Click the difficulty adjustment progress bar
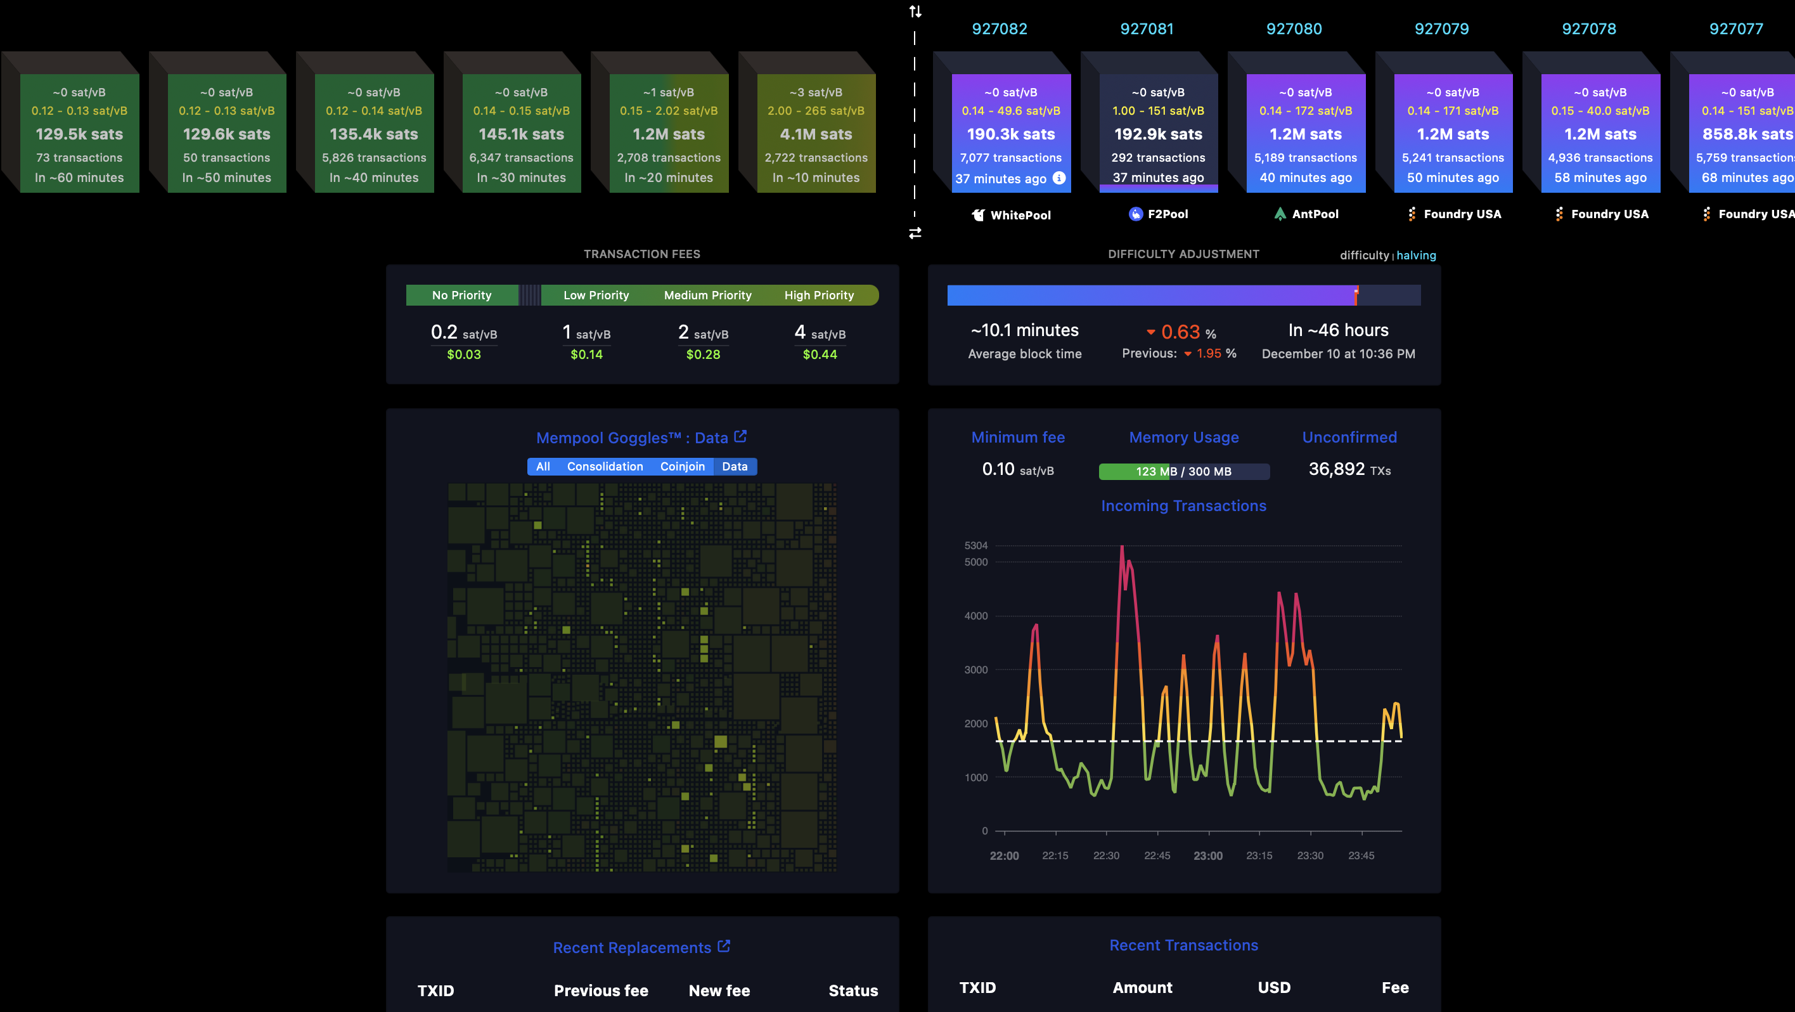Viewport: 1795px width, 1012px height. [x=1183, y=295]
